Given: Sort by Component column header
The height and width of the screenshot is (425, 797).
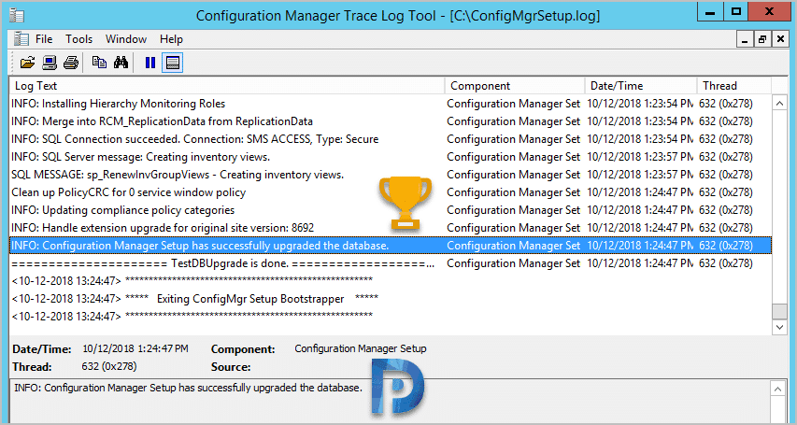Looking at the screenshot, I should coord(515,86).
